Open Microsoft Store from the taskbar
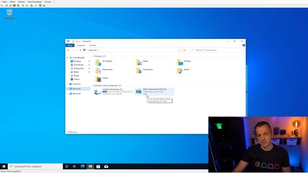308x173 pixels. (98, 166)
